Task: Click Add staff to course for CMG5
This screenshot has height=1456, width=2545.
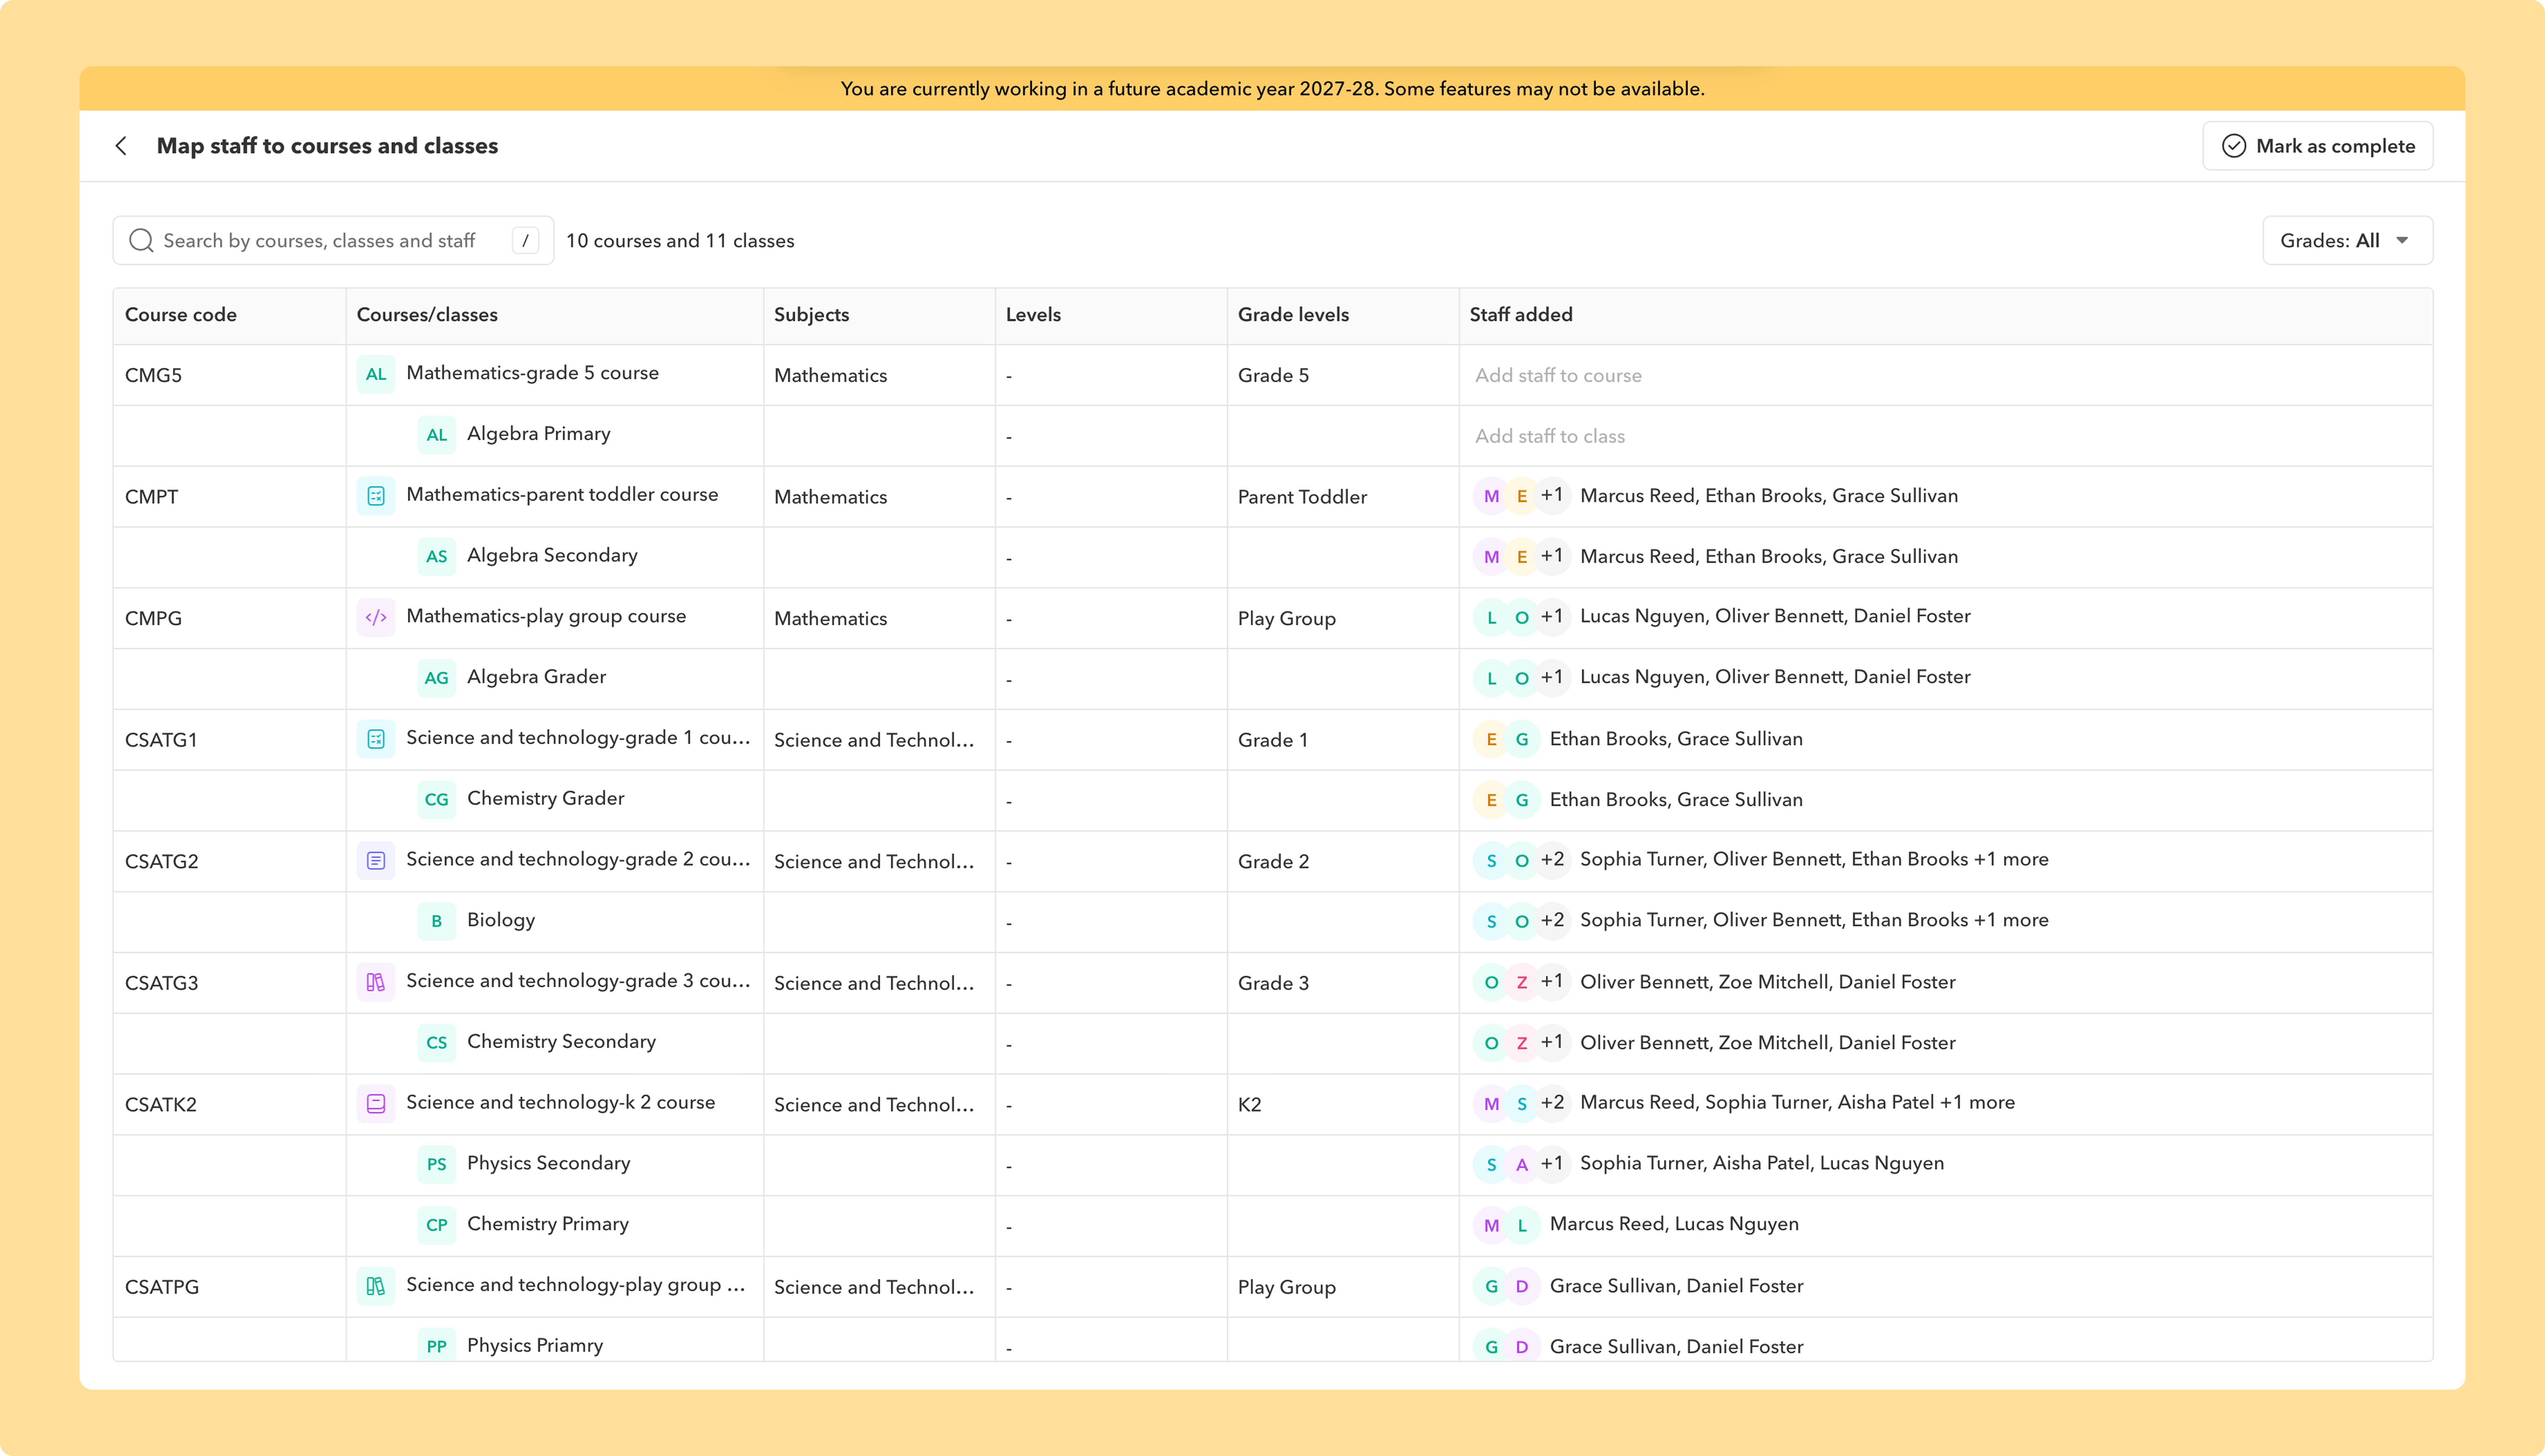Action: coord(1558,375)
